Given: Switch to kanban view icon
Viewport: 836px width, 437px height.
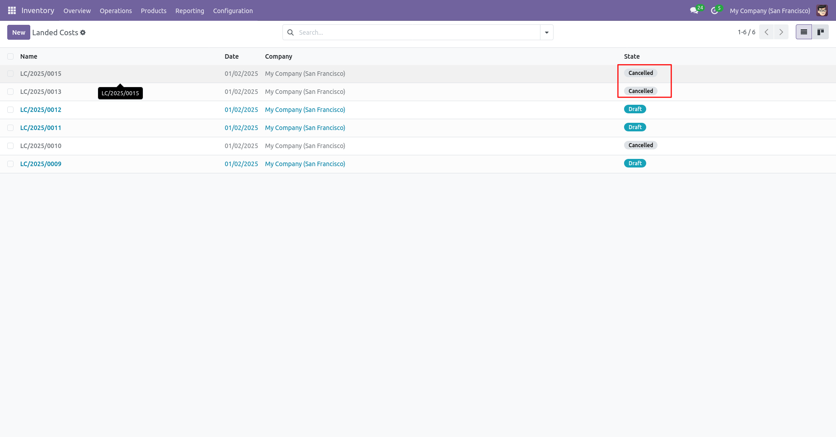Looking at the screenshot, I should click(820, 32).
